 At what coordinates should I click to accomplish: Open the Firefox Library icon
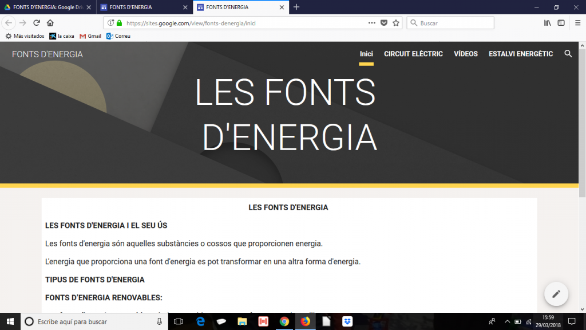click(x=547, y=23)
